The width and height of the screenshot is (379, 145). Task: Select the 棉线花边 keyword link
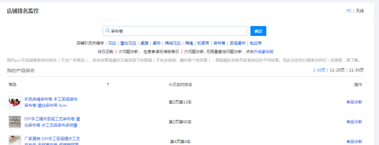pyautogui.click(x=173, y=43)
